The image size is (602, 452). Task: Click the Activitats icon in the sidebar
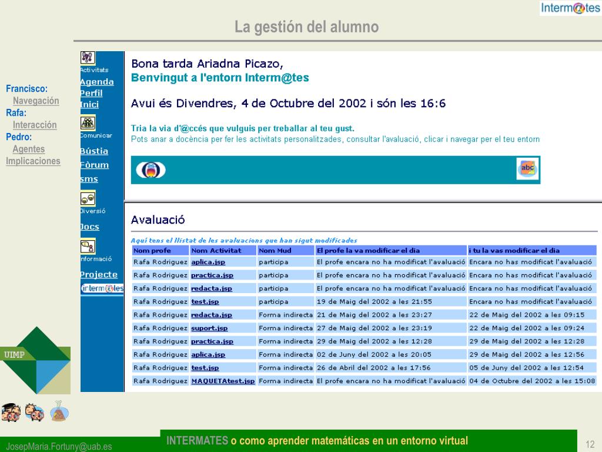tap(88, 58)
